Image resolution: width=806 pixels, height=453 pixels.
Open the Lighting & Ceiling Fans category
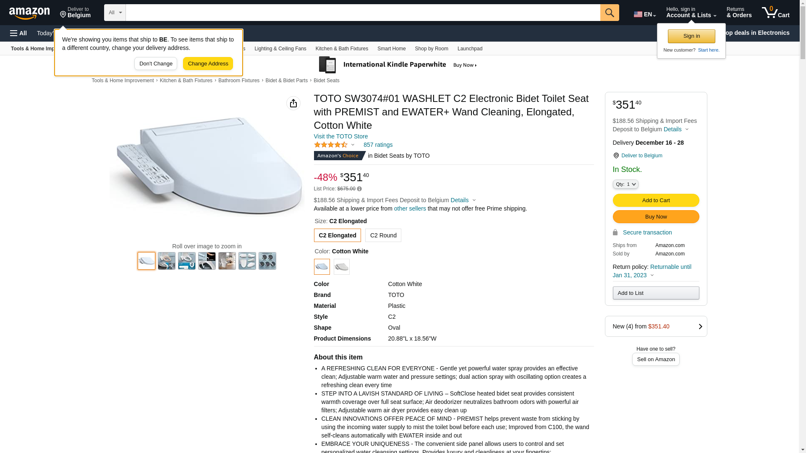click(280, 49)
